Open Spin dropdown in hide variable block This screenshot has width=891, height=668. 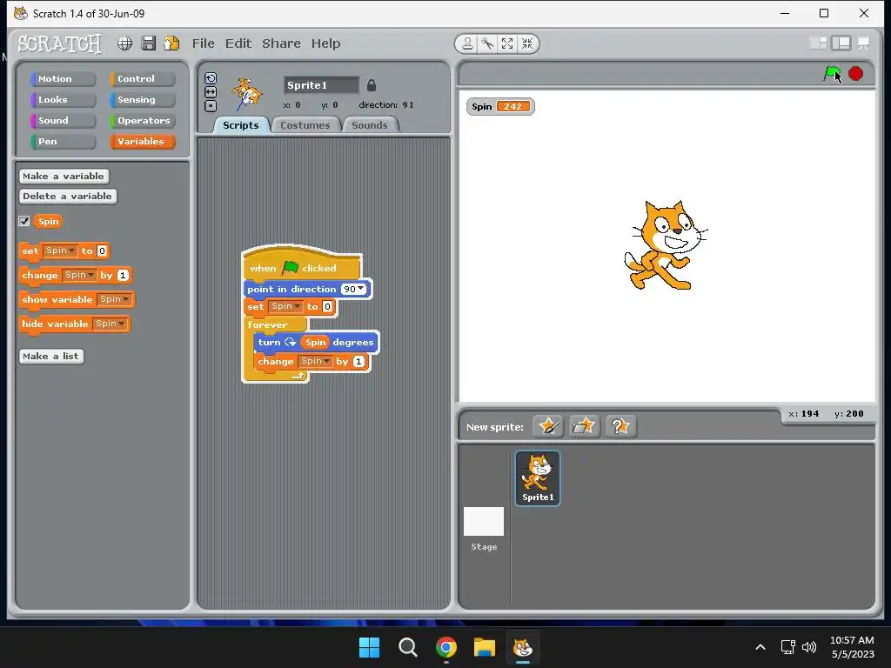[x=111, y=324]
